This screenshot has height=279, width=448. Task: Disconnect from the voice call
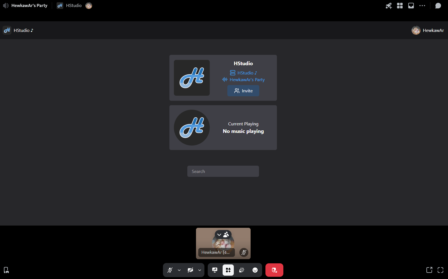(x=274, y=270)
